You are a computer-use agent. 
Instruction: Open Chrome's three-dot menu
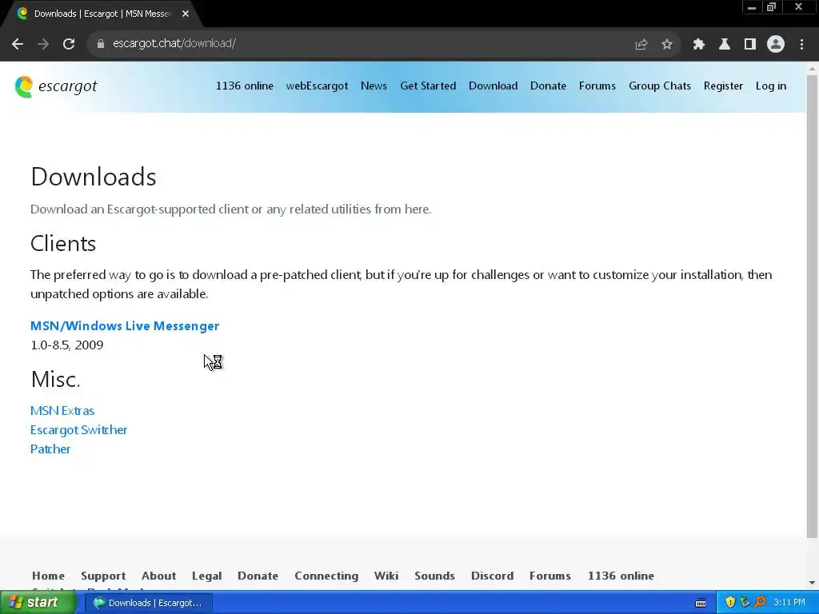coord(801,44)
